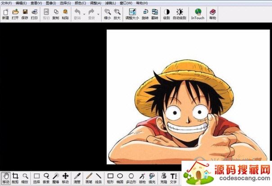
Task: Open the 帮助(H) menu
Action: tap(142, 3)
